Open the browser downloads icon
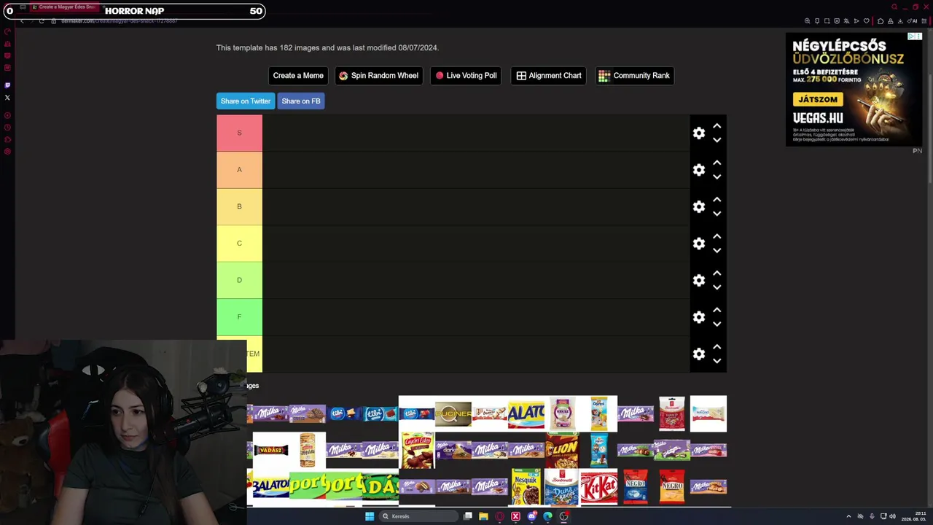 click(x=902, y=21)
